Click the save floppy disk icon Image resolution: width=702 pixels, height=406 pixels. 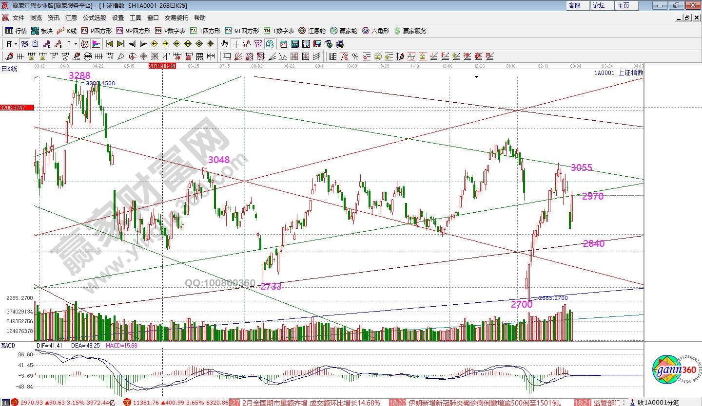pyautogui.click(x=316, y=44)
